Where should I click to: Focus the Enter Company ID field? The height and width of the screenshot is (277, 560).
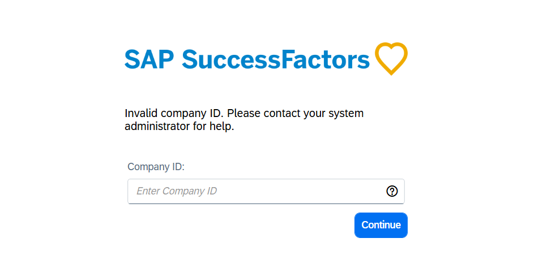click(266, 192)
